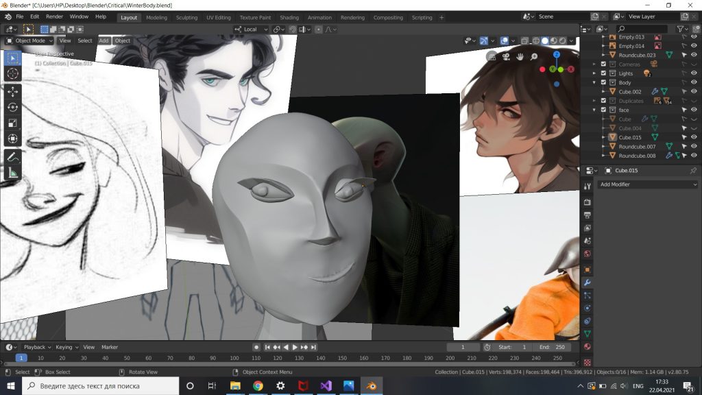The image size is (702, 395).
Task: Collapse the face collection in the outliner
Action: tap(594, 110)
